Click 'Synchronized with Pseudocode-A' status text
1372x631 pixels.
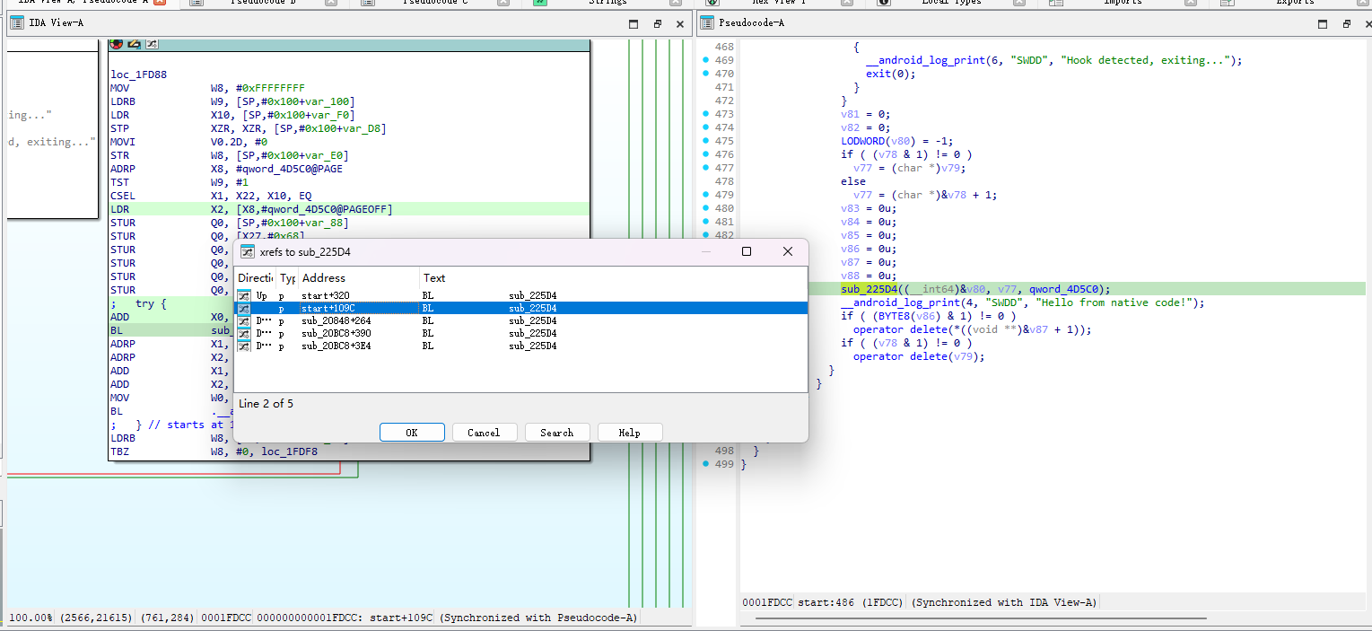(537, 618)
